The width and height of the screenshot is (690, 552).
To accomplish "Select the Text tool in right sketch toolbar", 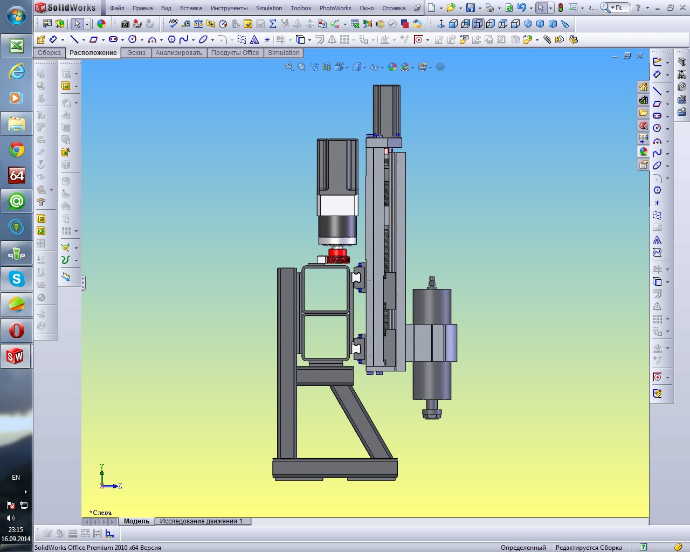I will click(x=657, y=240).
